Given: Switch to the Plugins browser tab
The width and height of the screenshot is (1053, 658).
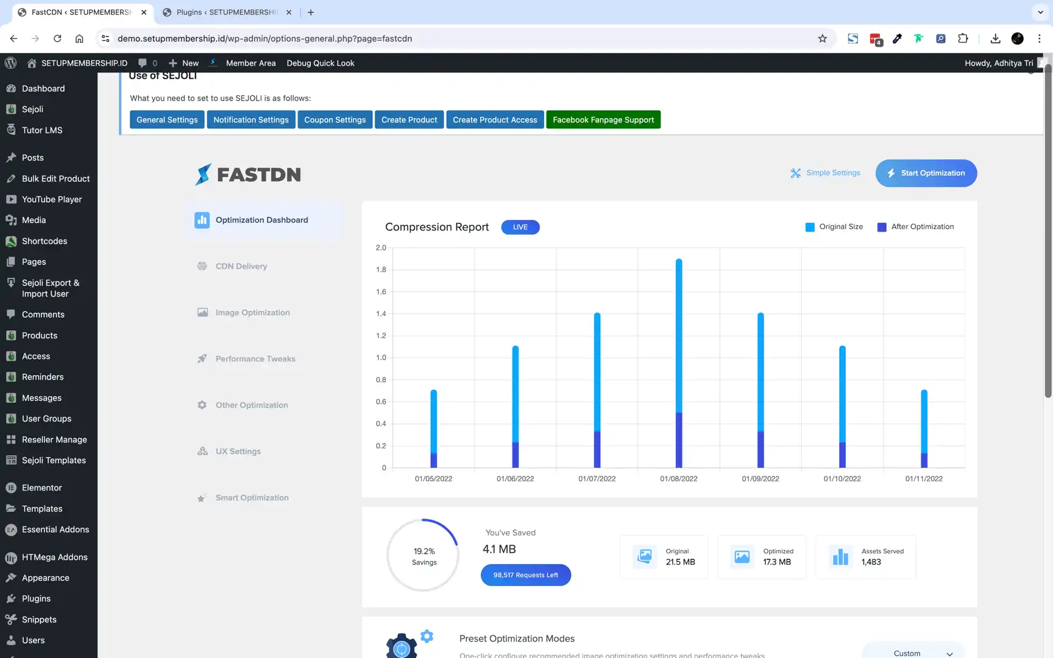Looking at the screenshot, I should point(227,12).
